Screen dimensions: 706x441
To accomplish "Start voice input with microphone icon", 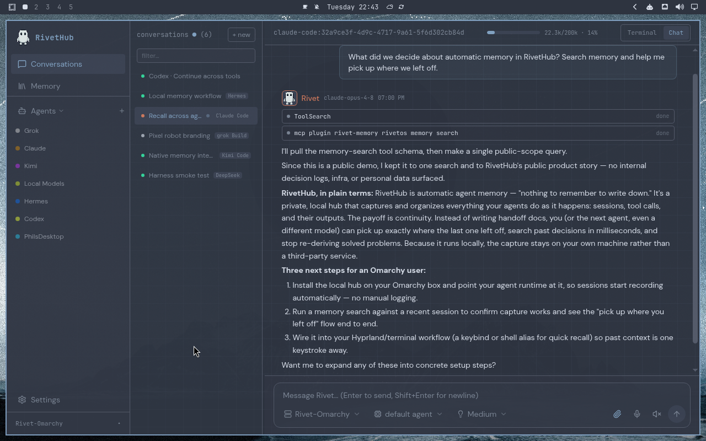I will click(637, 414).
